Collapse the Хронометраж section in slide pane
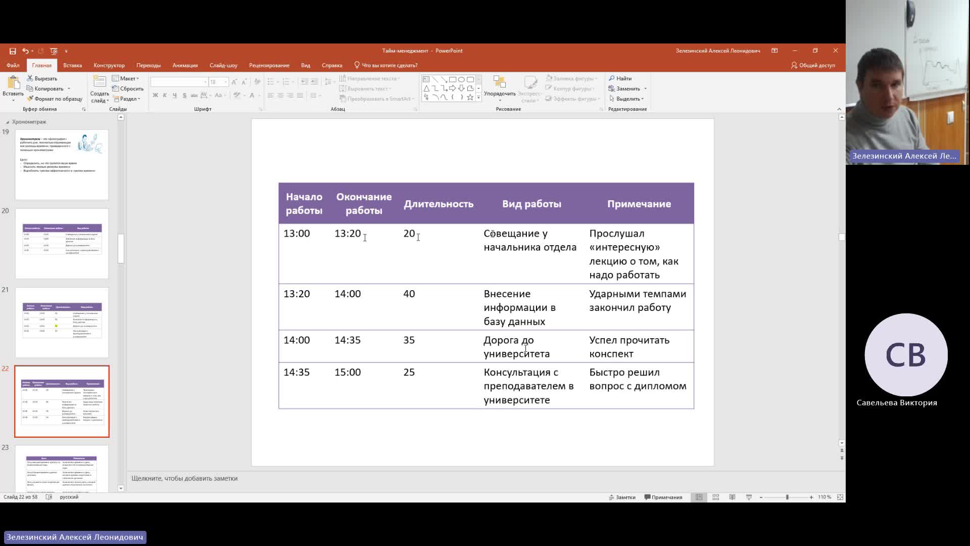The width and height of the screenshot is (970, 546). pos(7,122)
